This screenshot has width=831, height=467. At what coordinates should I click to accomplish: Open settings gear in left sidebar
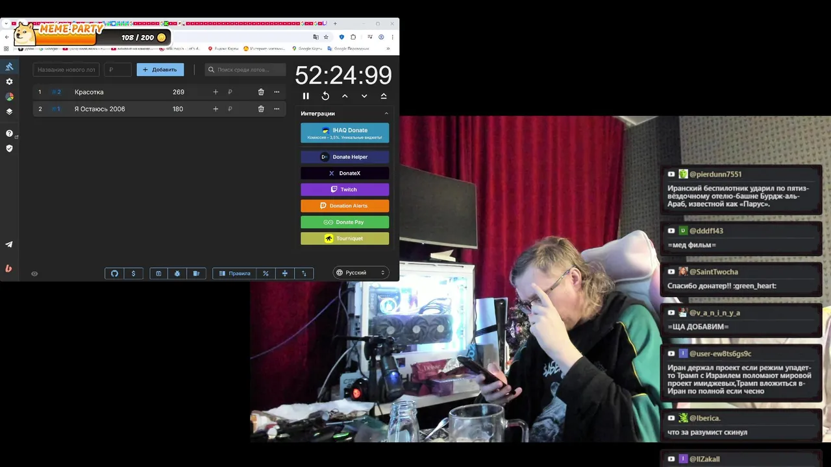point(9,82)
